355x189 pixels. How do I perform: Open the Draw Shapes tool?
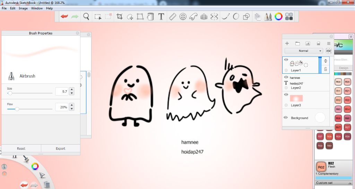click(246, 16)
